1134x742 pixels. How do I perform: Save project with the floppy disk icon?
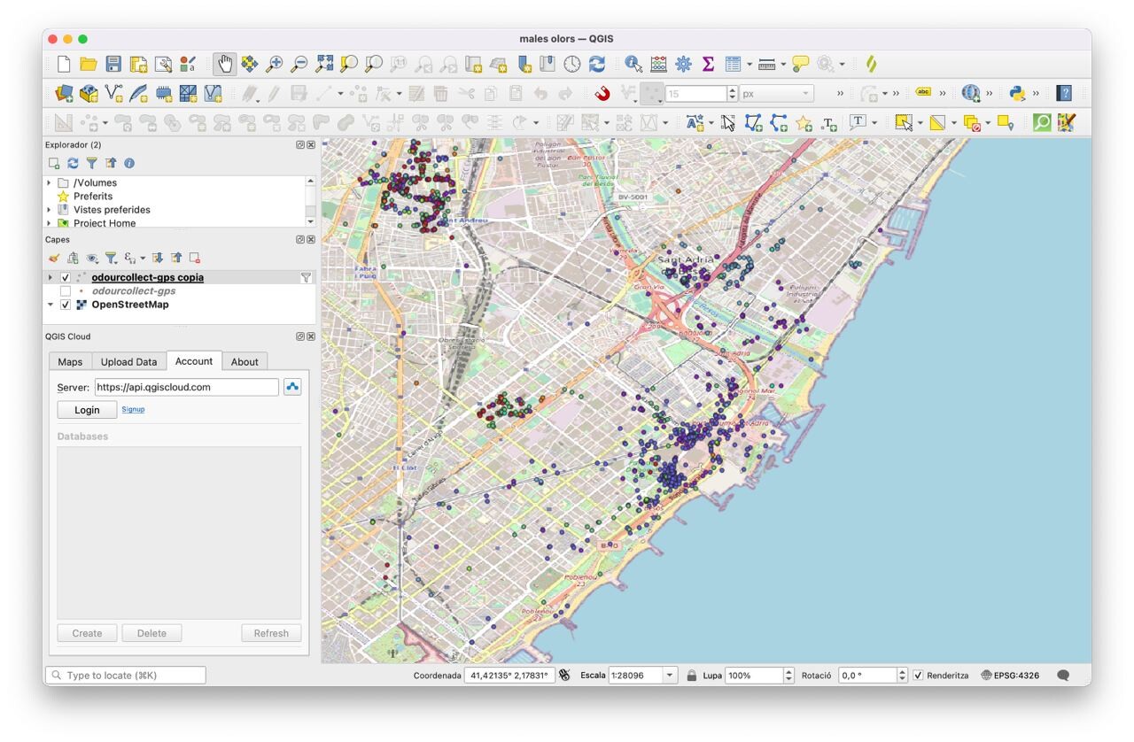pyautogui.click(x=113, y=64)
